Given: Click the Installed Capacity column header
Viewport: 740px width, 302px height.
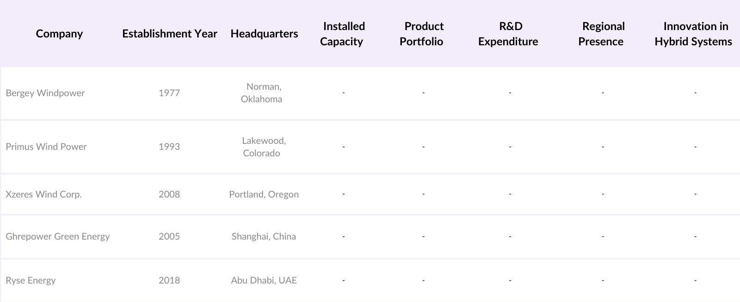Looking at the screenshot, I should point(343,34).
